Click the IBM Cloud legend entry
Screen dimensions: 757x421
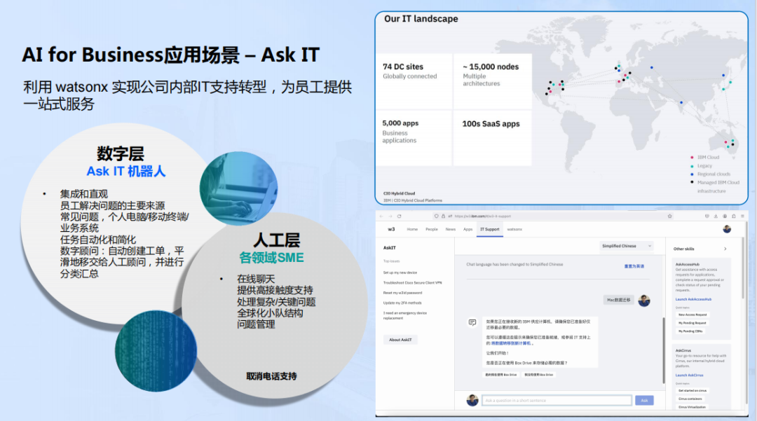point(705,157)
